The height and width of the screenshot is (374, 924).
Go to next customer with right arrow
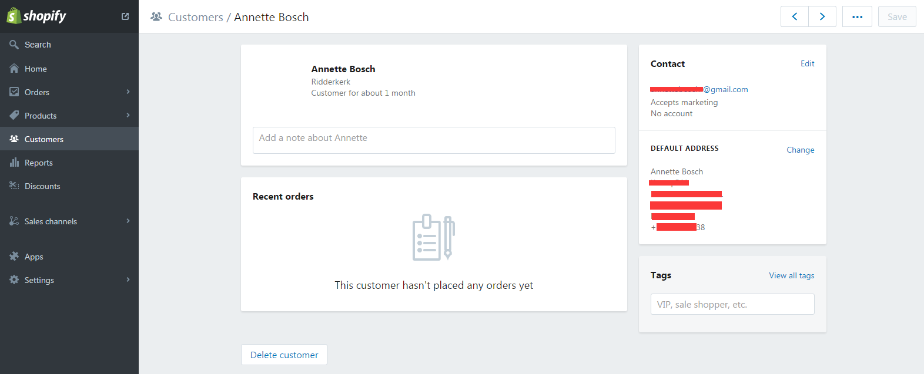(822, 16)
